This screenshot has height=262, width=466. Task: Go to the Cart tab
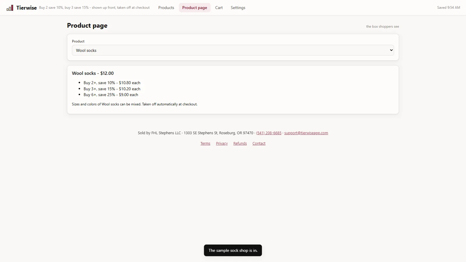pyautogui.click(x=219, y=8)
